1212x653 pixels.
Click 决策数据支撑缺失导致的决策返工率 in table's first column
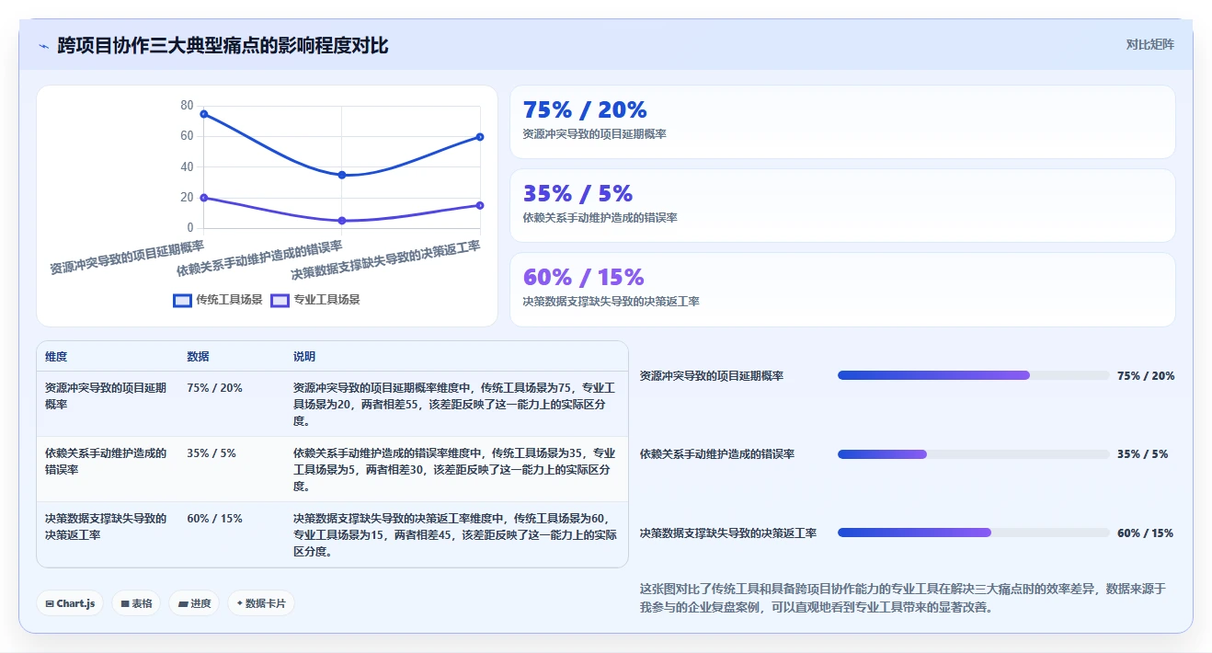click(106, 527)
